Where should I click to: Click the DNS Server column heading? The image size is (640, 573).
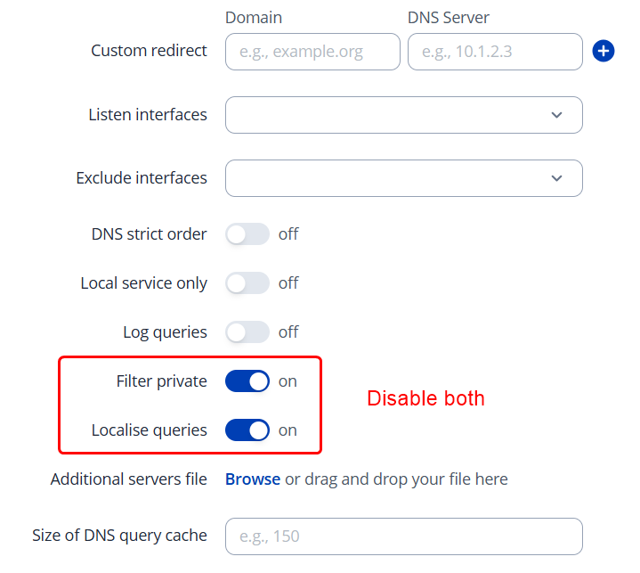pyautogui.click(x=449, y=18)
